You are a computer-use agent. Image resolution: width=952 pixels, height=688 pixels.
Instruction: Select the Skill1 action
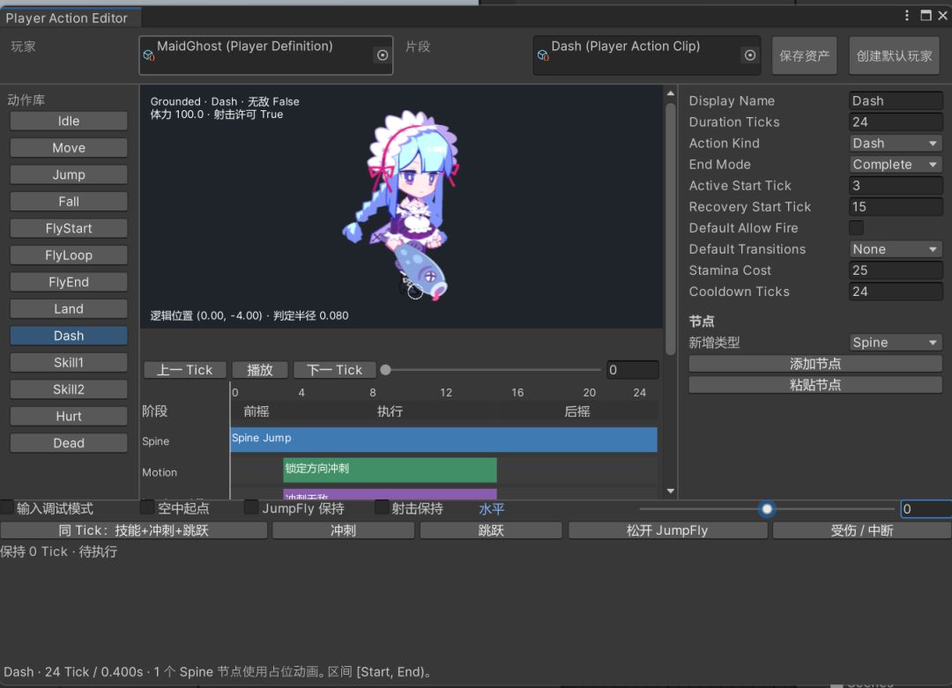69,362
